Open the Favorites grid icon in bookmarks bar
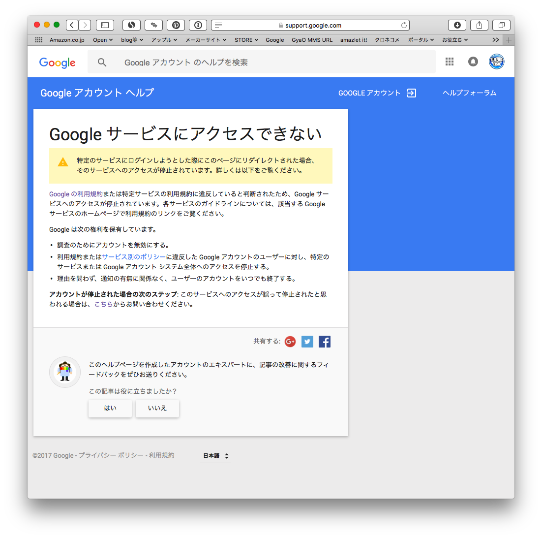 pos(39,40)
